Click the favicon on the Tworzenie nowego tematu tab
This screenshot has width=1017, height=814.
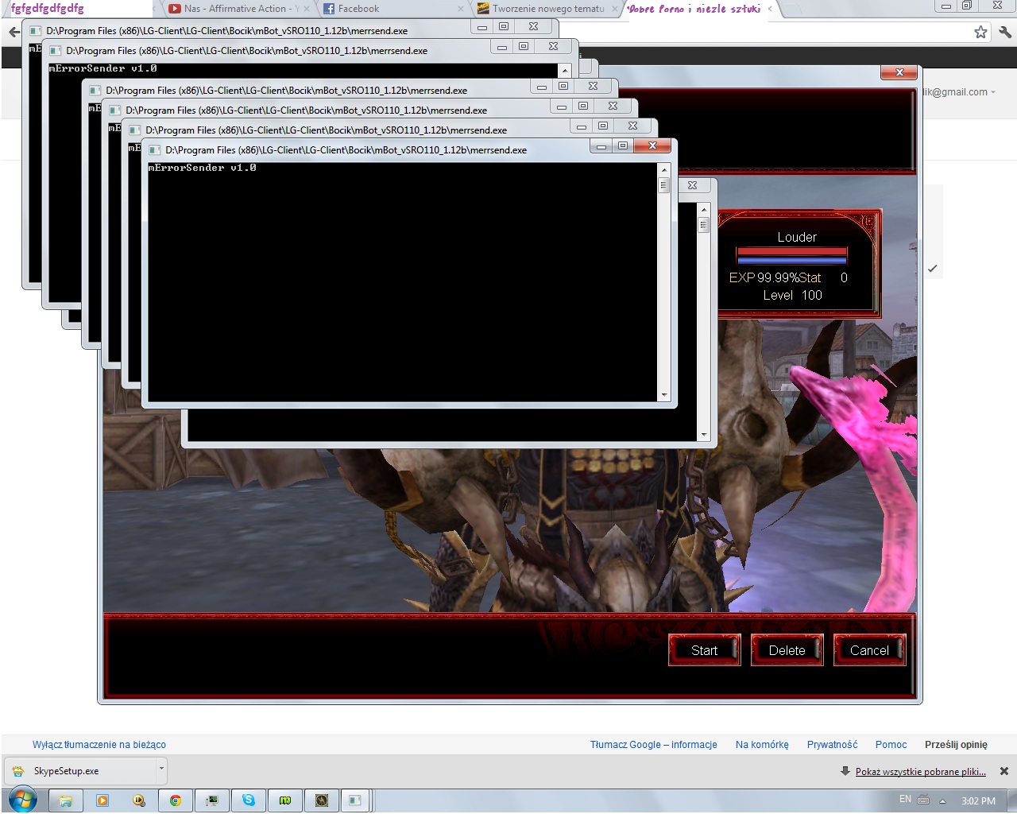coord(483,9)
